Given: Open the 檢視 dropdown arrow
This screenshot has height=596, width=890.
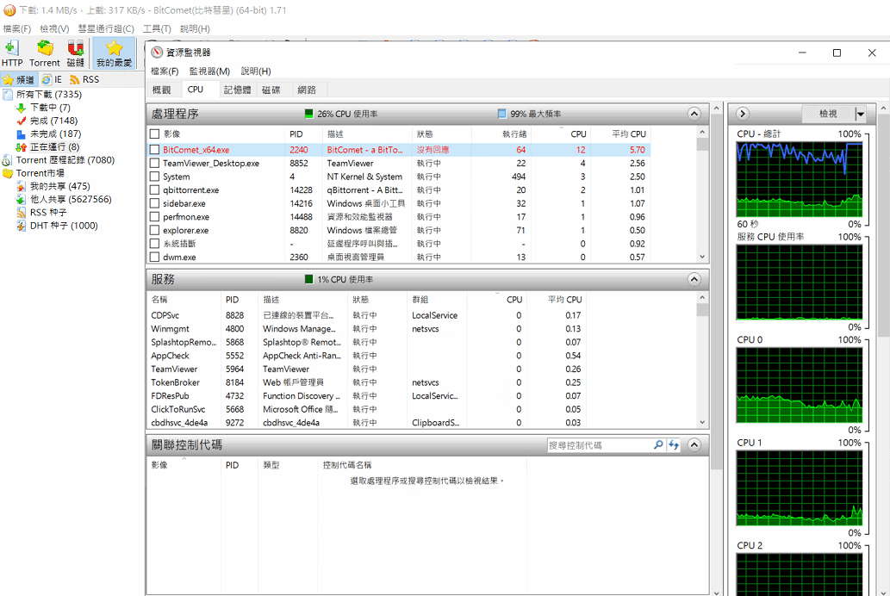Looking at the screenshot, I should click(860, 114).
